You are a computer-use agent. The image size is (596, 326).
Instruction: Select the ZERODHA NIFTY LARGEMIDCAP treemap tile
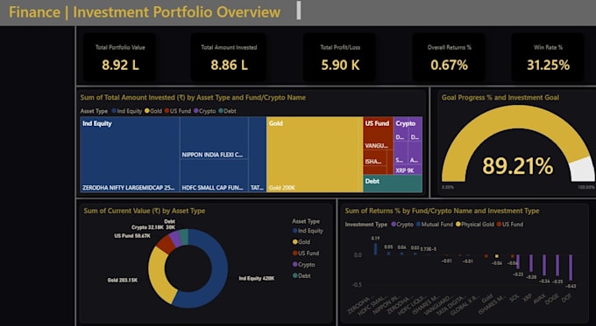[x=130, y=155]
